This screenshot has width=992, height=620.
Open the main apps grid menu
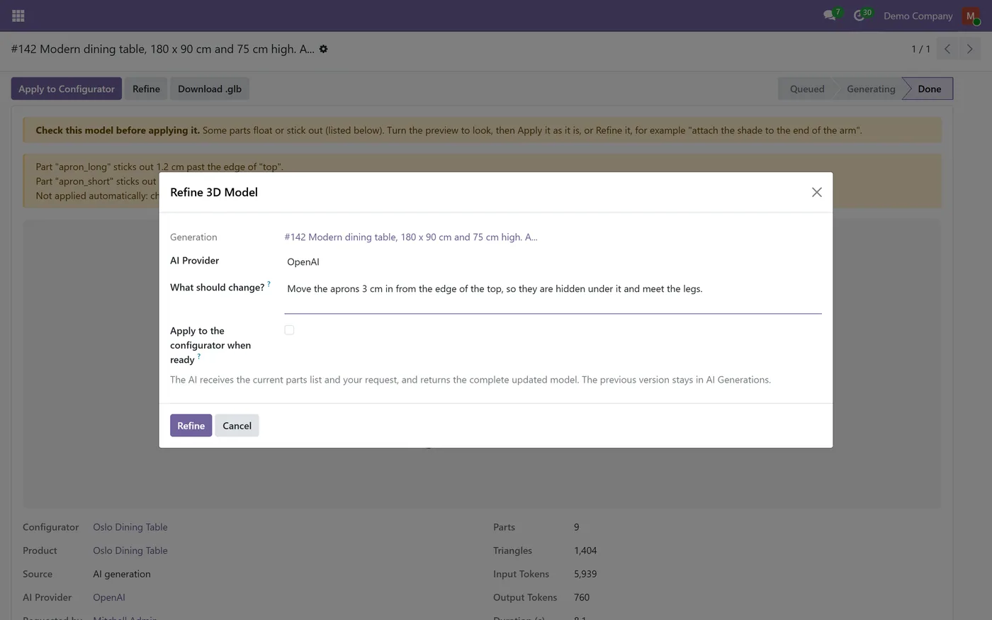pos(18,16)
